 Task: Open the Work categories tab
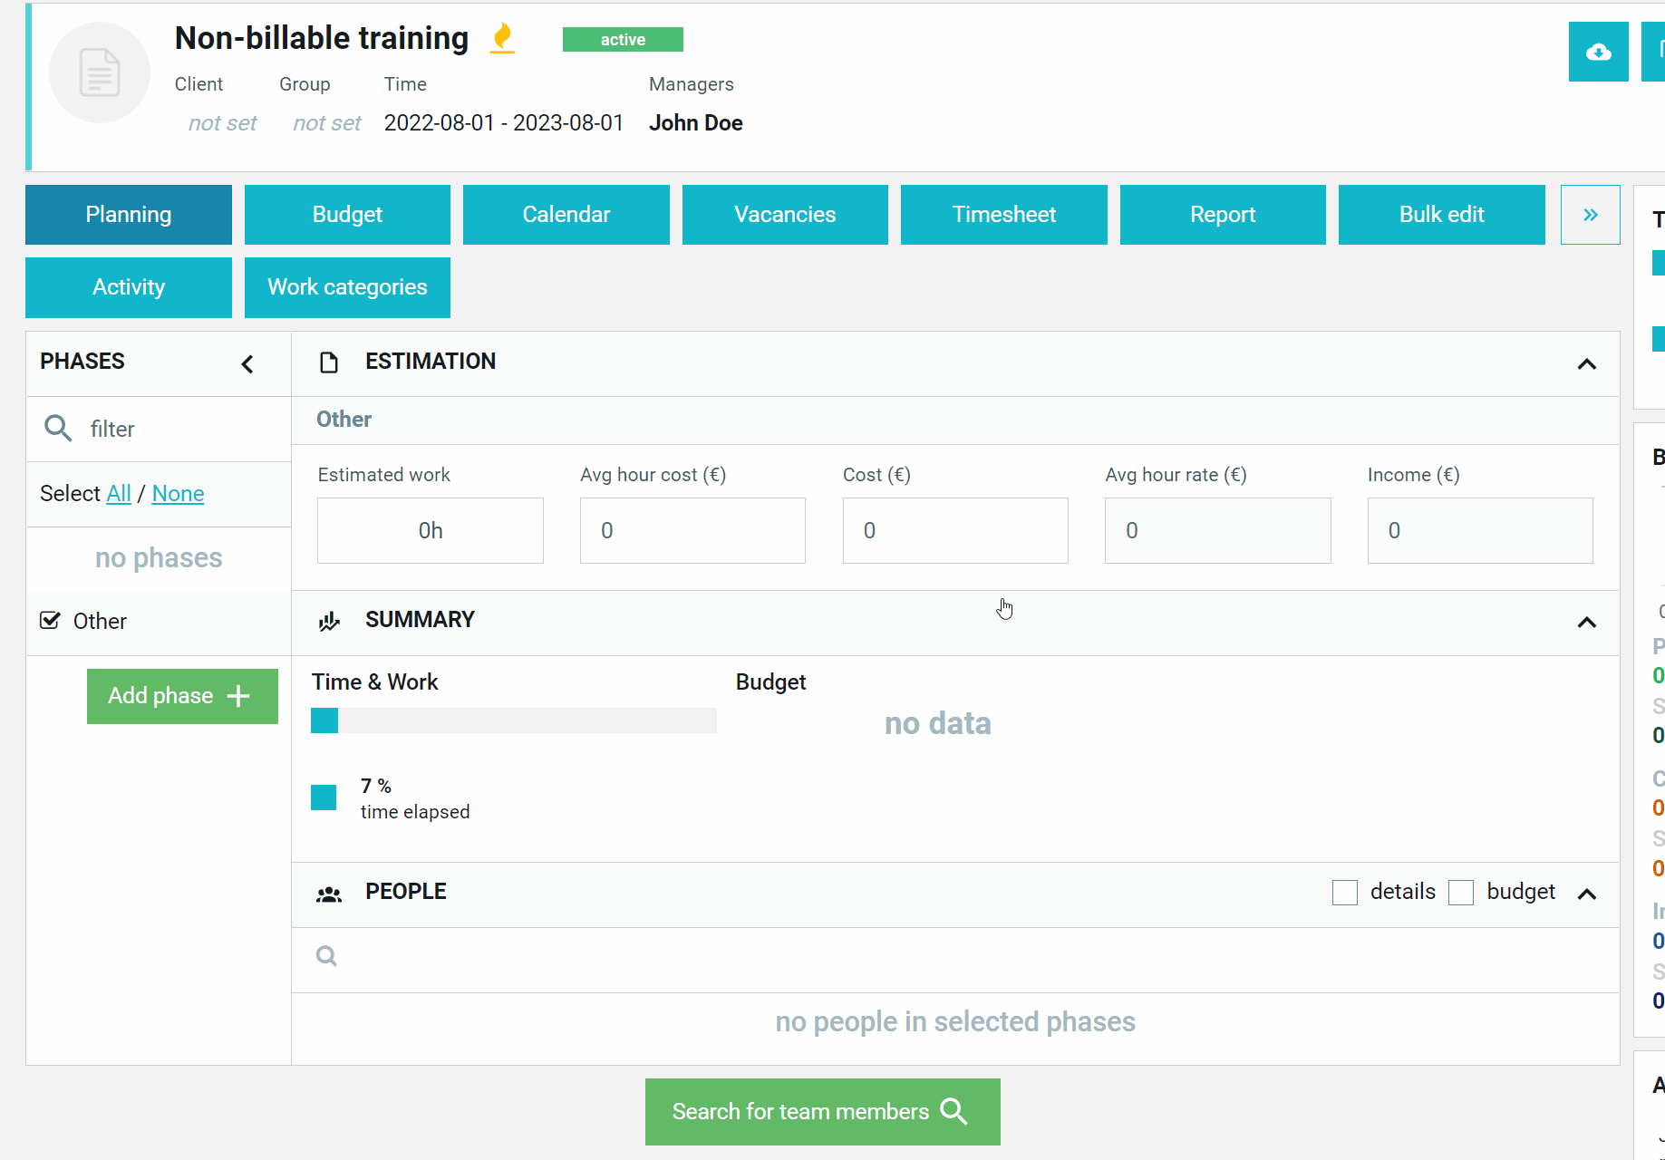pos(347,287)
